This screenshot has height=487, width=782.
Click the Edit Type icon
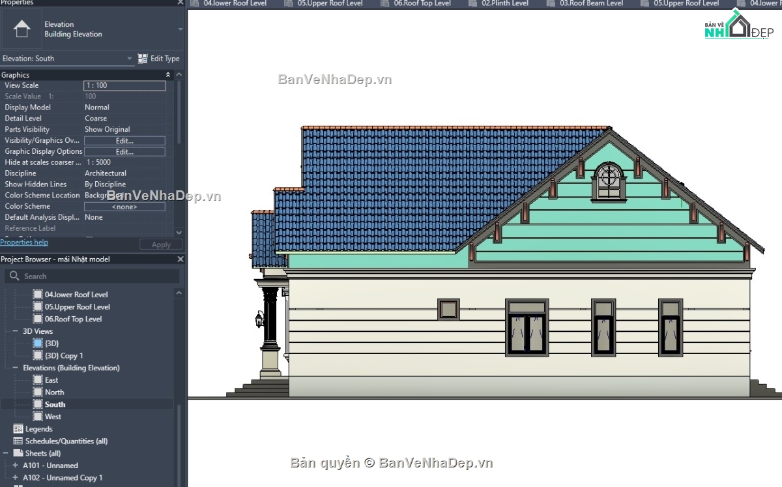point(143,59)
